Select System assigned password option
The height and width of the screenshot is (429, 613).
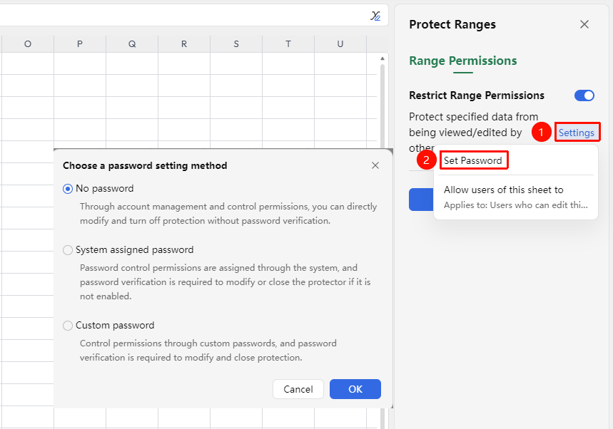(68, 250)
